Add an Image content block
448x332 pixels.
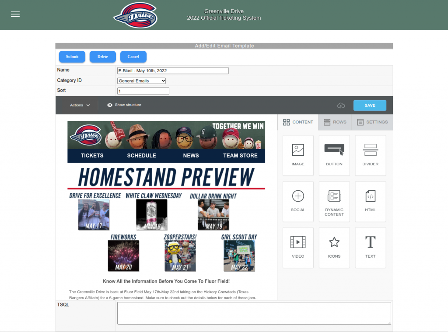[298, 155]
